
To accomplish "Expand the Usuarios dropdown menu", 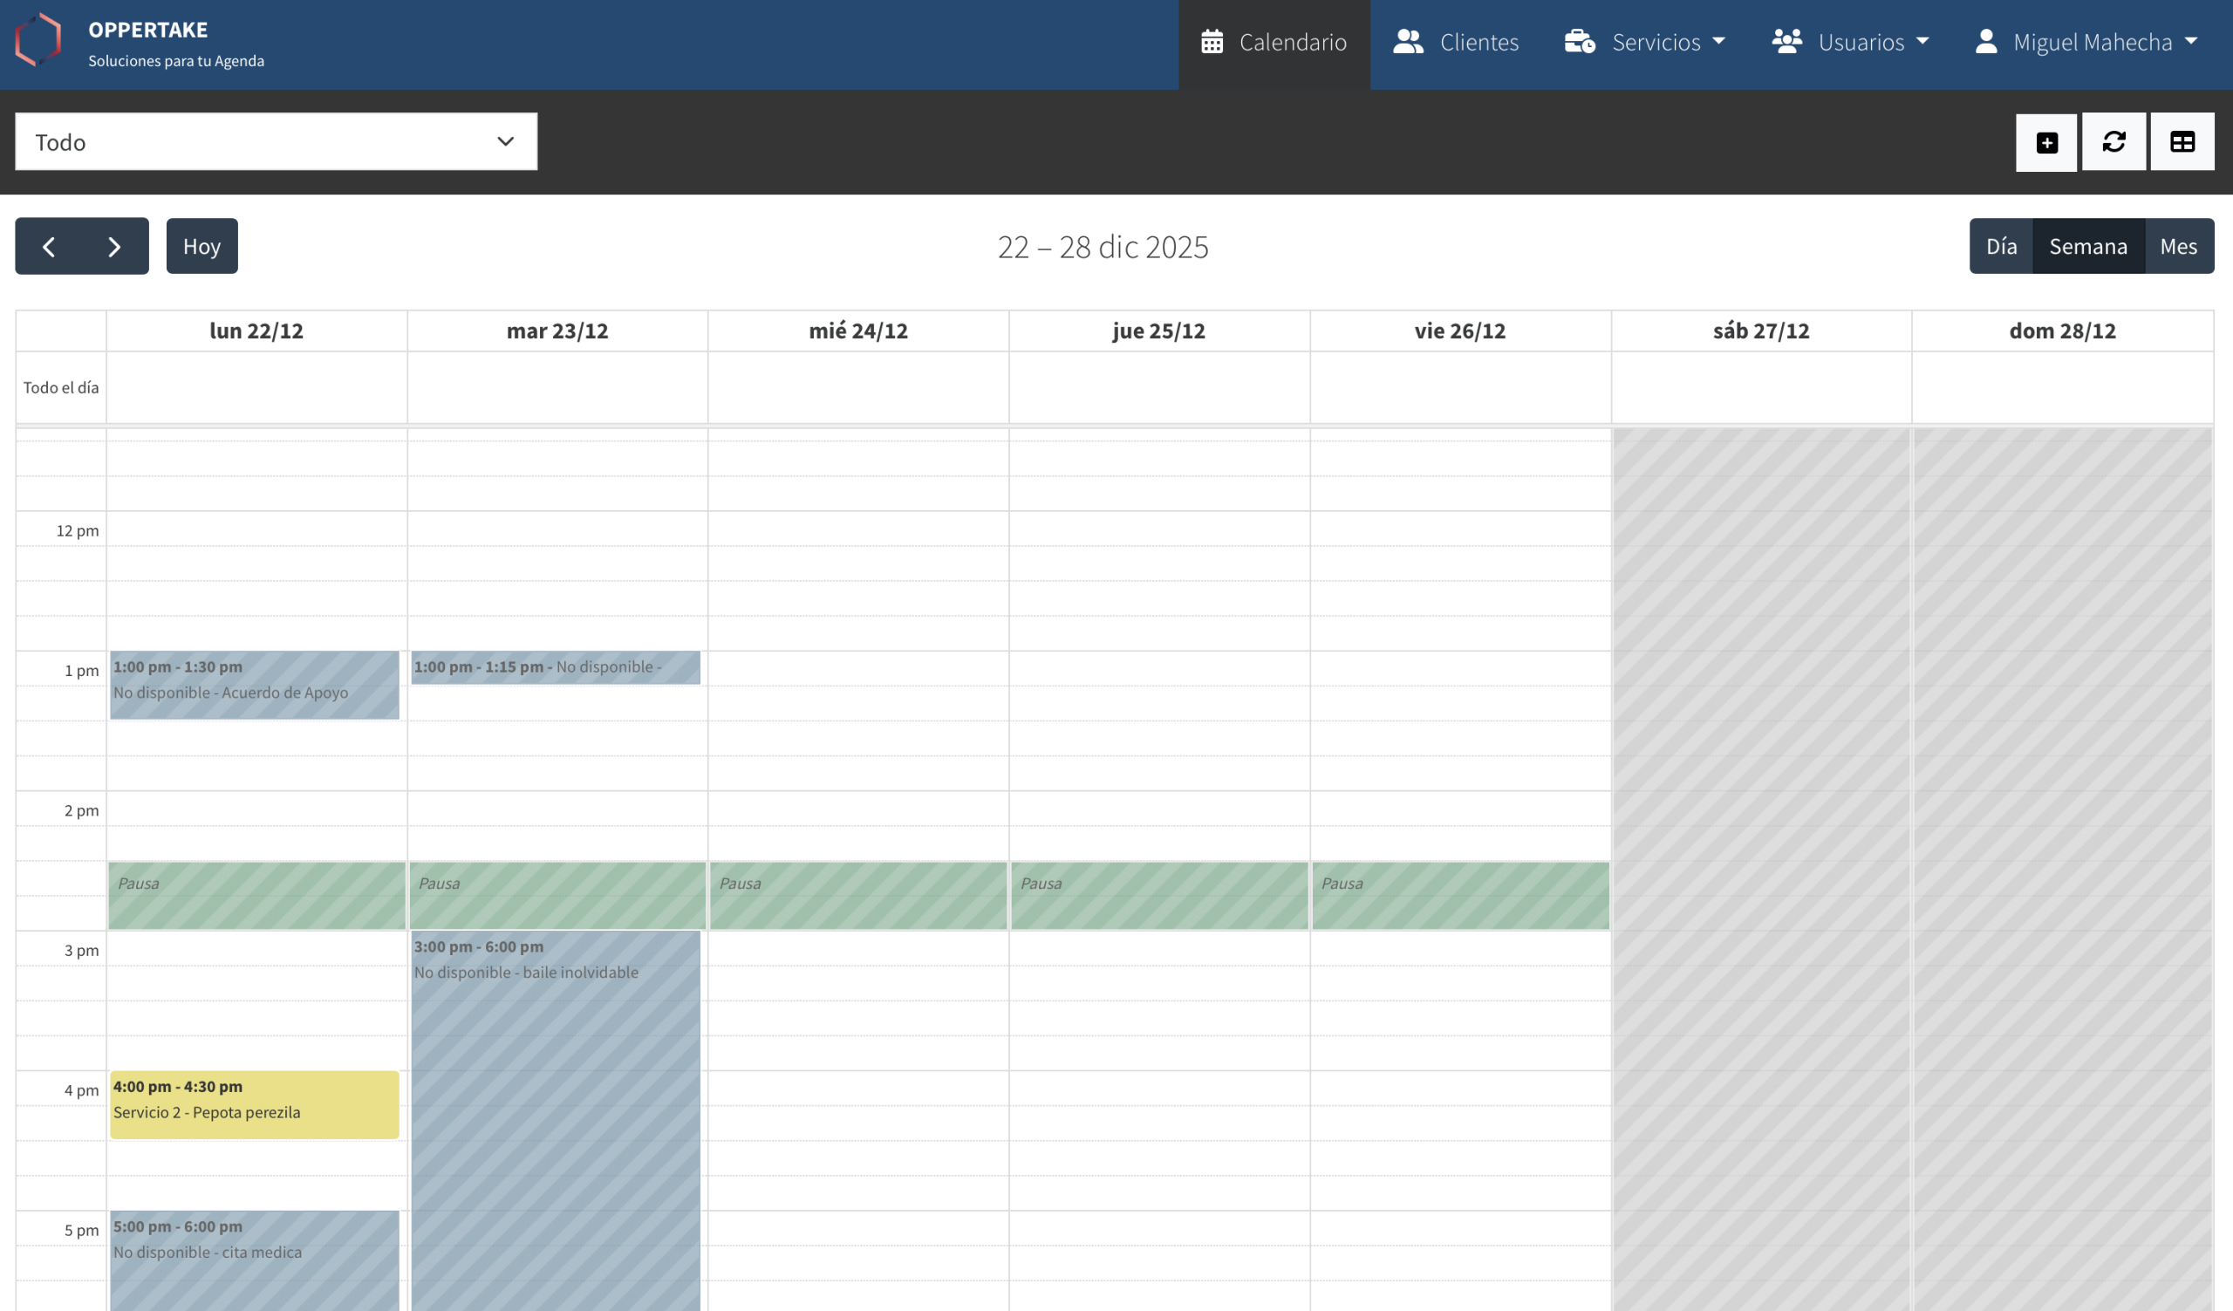I will point(1850,43).
